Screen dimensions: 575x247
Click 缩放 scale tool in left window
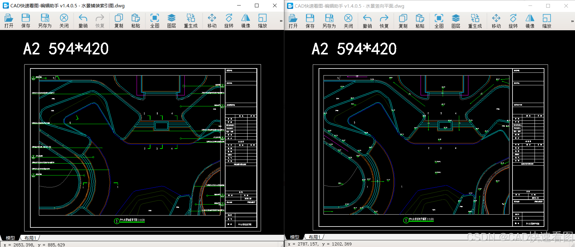click(x=263, y=21)
